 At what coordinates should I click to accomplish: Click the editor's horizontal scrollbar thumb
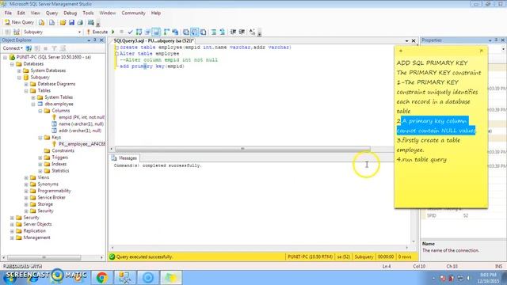tap(242, 149)
